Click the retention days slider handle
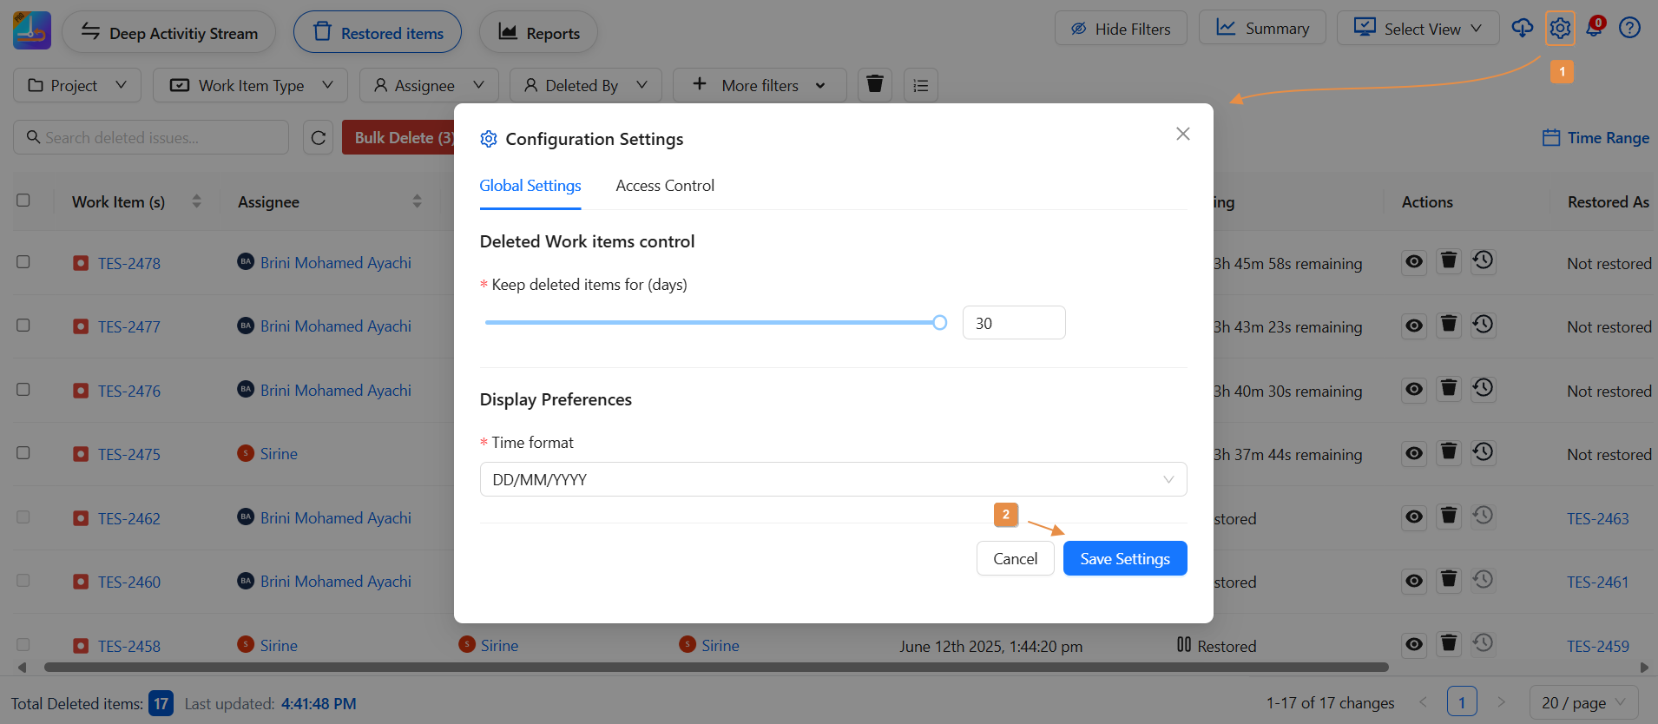1658x724 pixels. [x=939, y=323]
